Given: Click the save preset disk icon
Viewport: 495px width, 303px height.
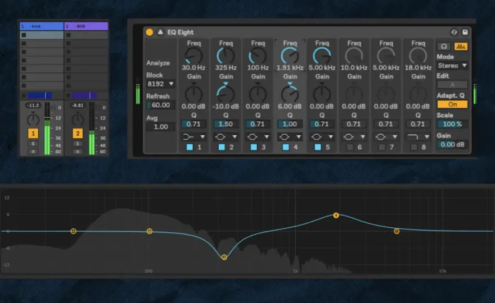Looking at the screenshot, I should [x=465, y=32].
